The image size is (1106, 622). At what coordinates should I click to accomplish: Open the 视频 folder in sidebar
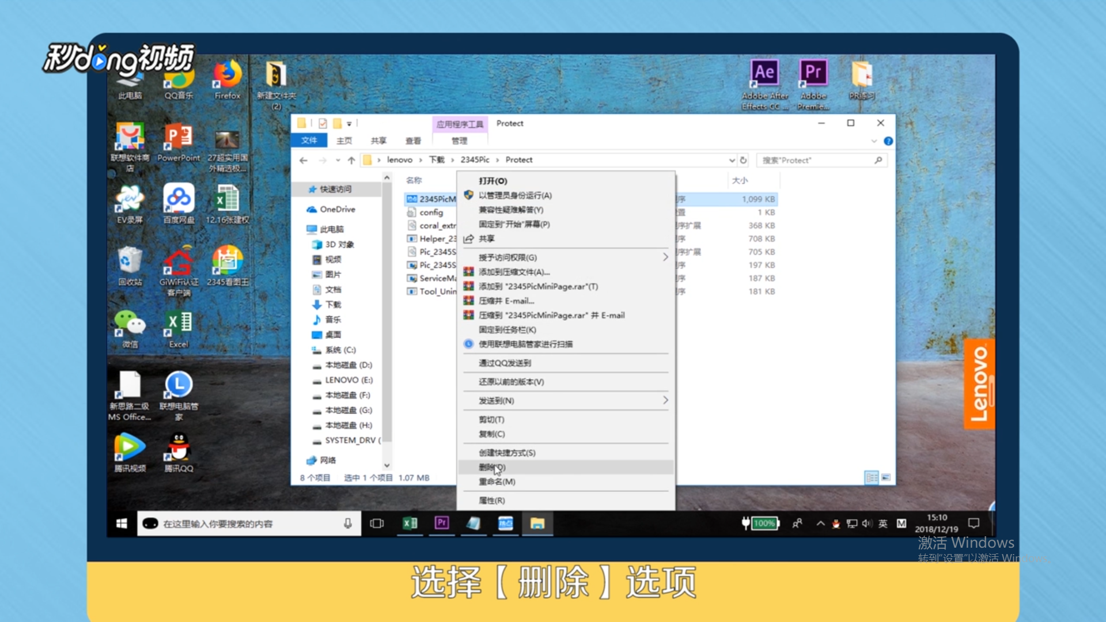point(332,259)
